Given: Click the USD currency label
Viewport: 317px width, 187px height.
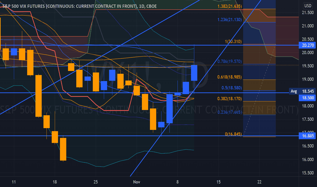Looking at the screenshot, I should point(308,6).
